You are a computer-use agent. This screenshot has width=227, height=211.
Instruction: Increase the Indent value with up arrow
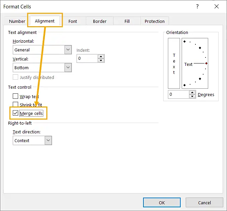101,56
